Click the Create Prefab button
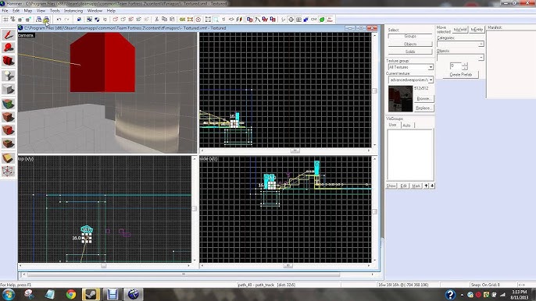536x301 pixels. (x=460, y=75)
